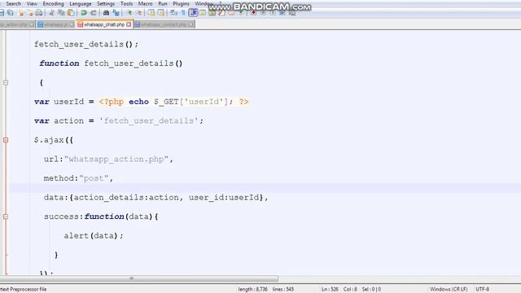Screen dimensions: 521x293
Task: Click the Copy toolbar icon
Action: point(61,13)
